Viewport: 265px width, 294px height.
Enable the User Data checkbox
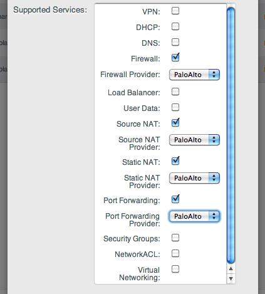coord(175,107)
